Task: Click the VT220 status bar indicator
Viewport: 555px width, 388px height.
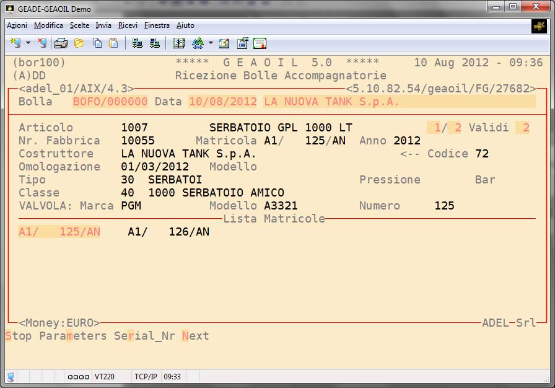Action: [103, 376]
